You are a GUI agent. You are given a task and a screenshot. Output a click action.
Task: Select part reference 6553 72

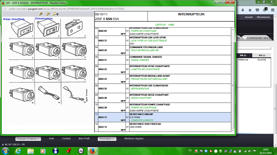coord(102,40)
